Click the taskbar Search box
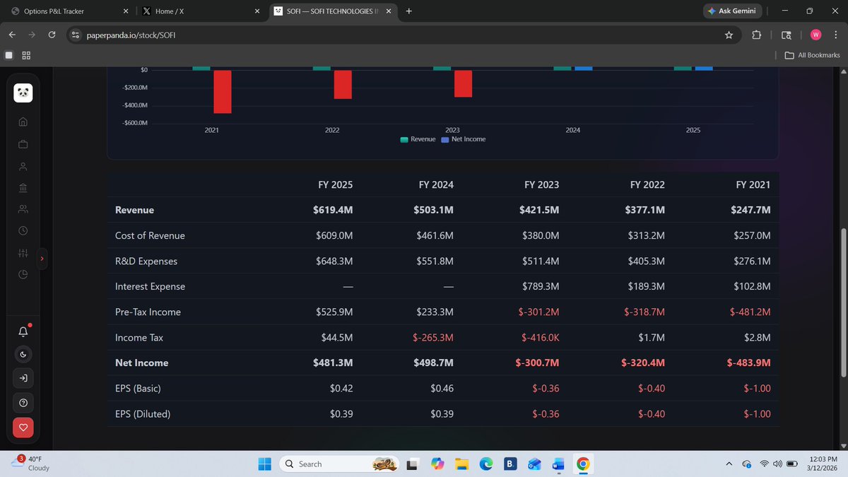The image size is (848, 477). click(338, 464)
